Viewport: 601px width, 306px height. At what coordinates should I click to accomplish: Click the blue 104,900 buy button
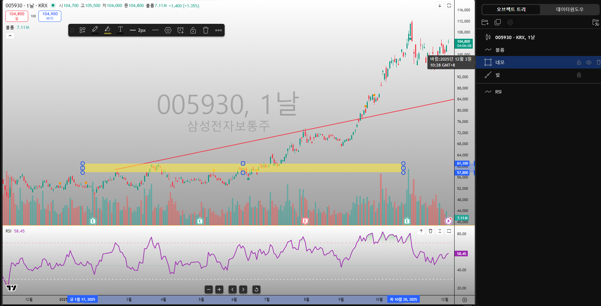50,16
